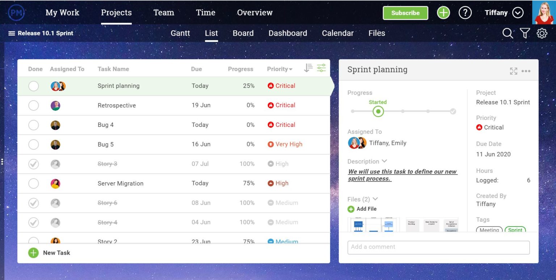Open the project settings gear icon
Viewport: 556px width, 280px height.
[542, 33]
